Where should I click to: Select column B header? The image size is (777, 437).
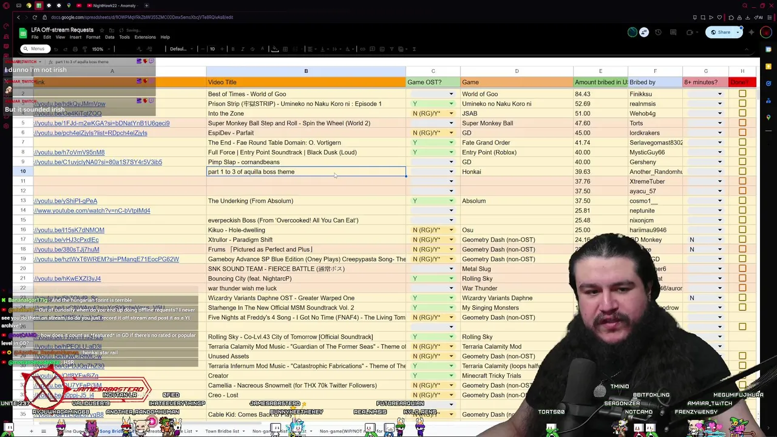(x=306, y=71)
